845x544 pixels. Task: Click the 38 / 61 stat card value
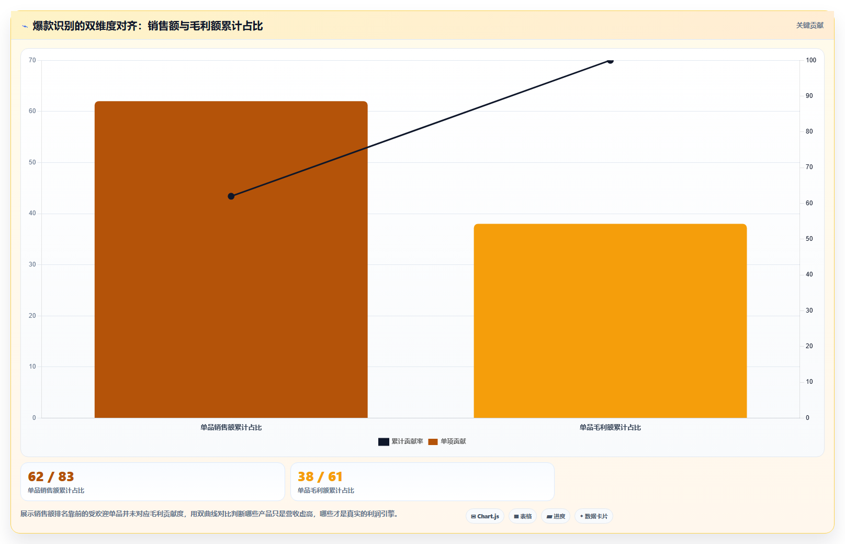(320, 476)
